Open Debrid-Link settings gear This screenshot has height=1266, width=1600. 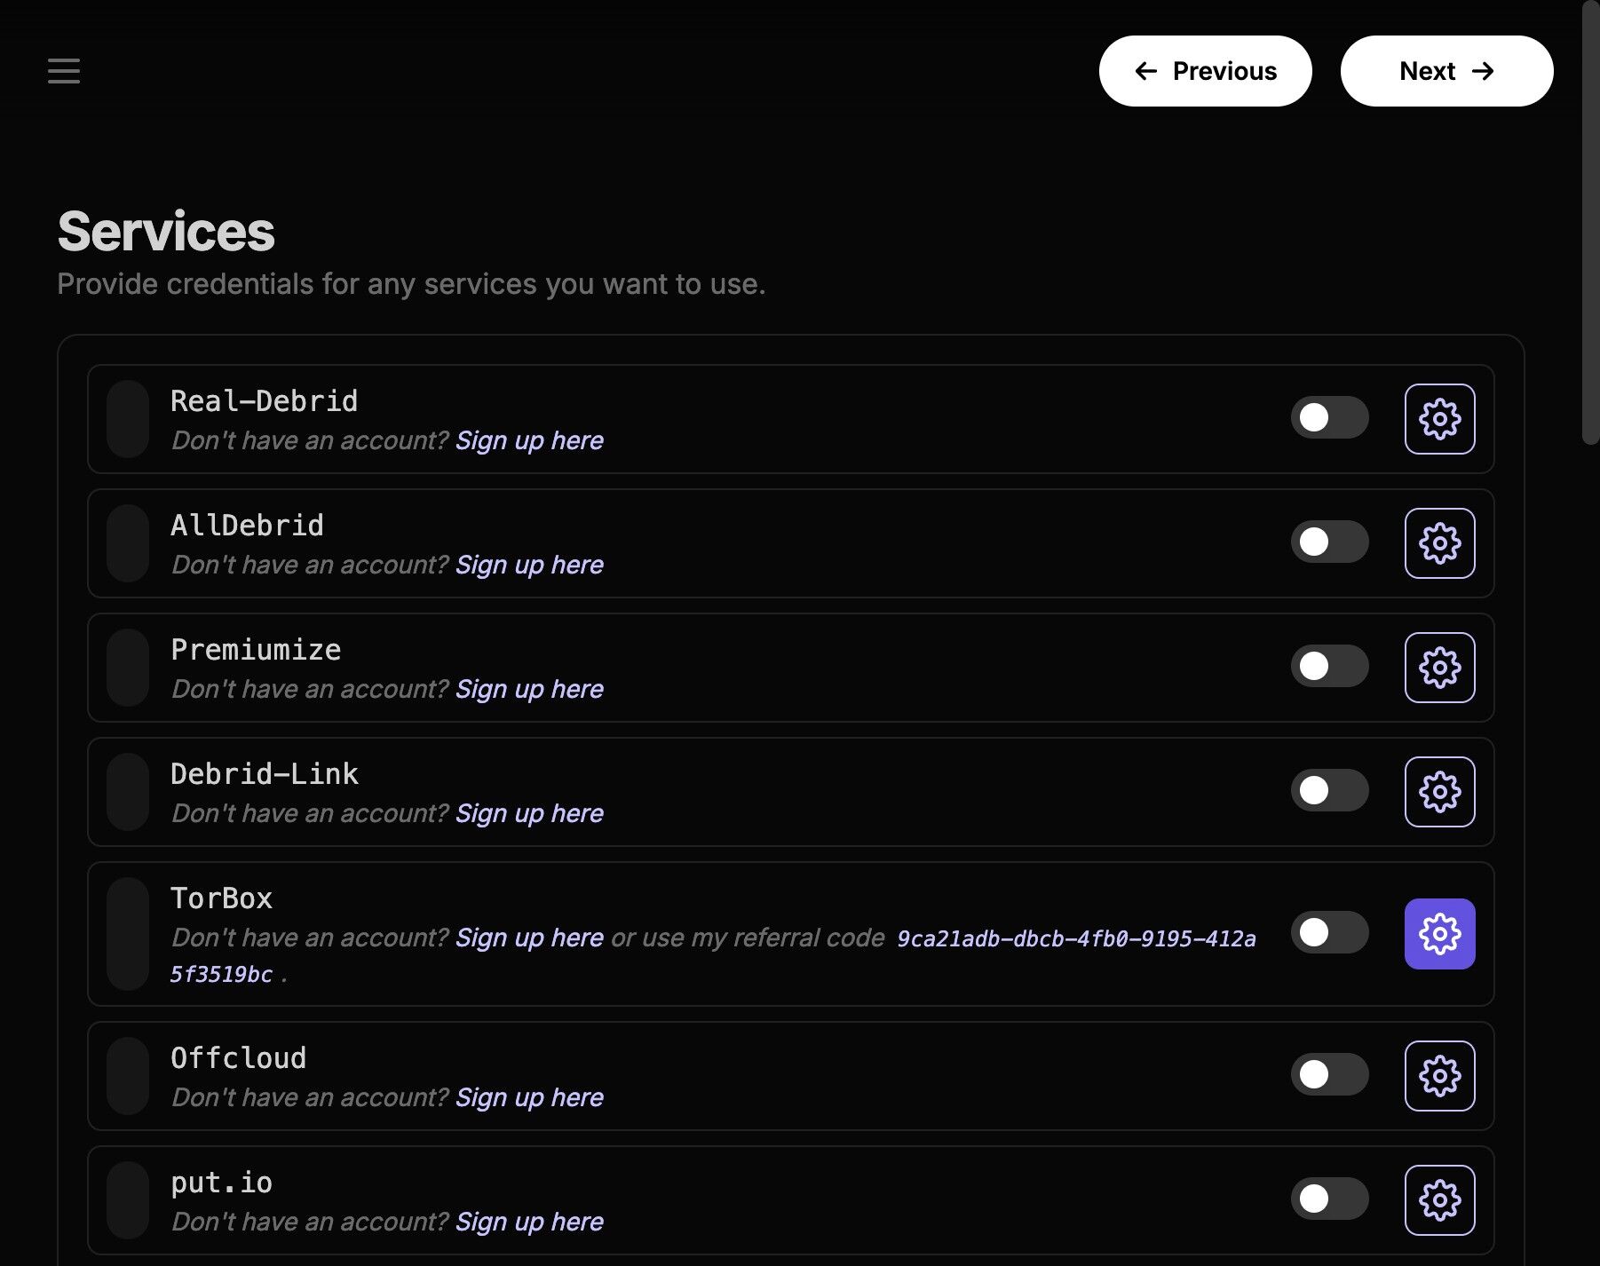pos(1439,792)
